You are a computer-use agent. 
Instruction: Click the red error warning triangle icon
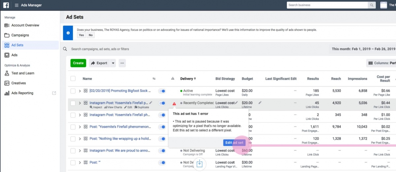click(174, 104)
